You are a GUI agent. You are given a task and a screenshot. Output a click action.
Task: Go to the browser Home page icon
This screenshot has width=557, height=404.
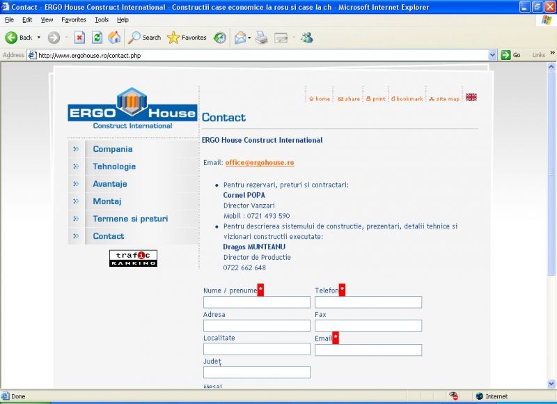(x=114, y=38)
